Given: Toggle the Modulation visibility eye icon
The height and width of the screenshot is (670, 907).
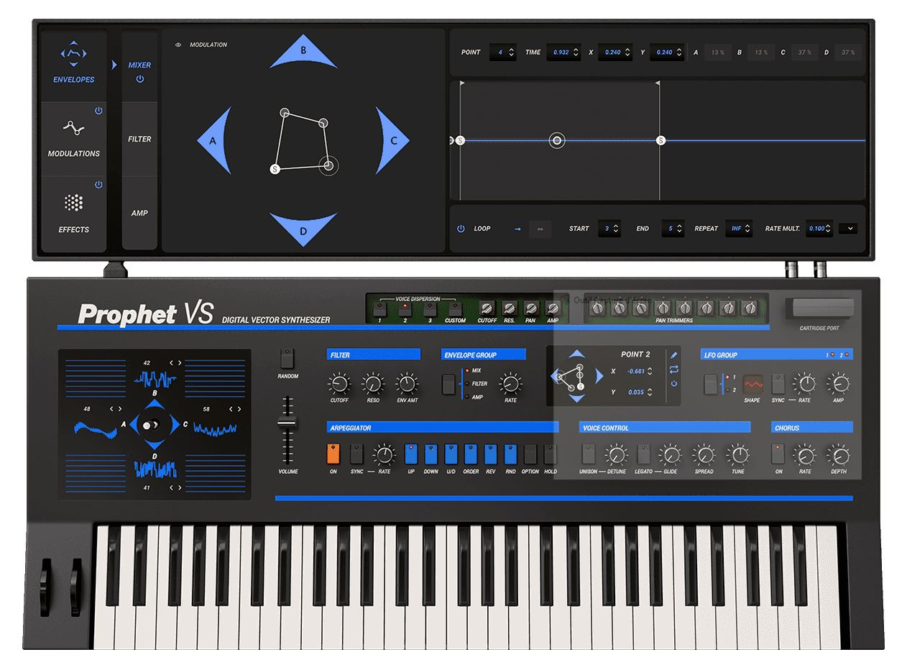Looking at the screenshot, I should (x=178, y=45).
